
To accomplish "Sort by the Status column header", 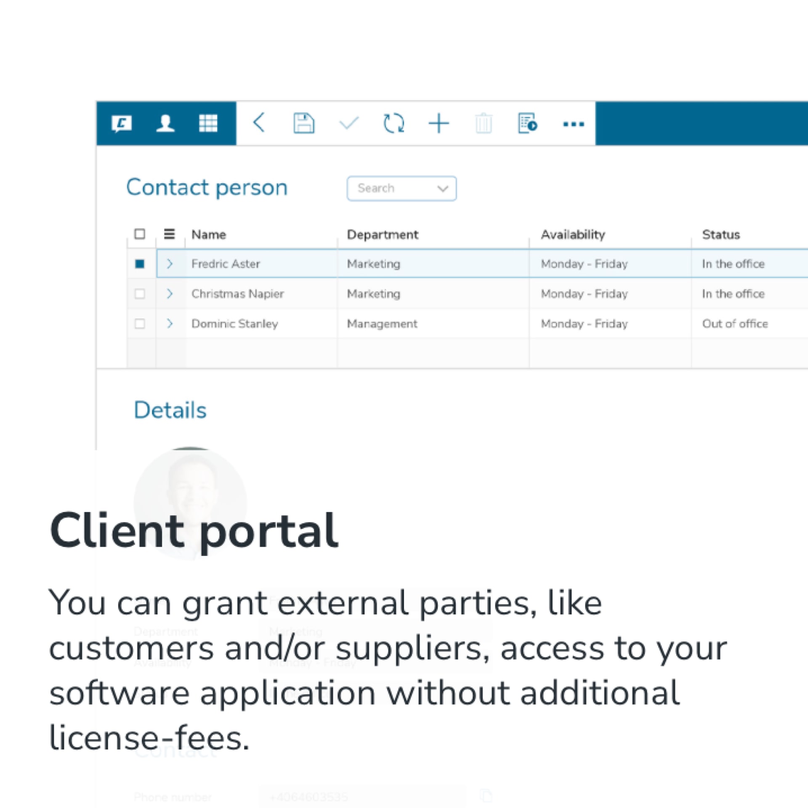I will (x=721, y=234).
